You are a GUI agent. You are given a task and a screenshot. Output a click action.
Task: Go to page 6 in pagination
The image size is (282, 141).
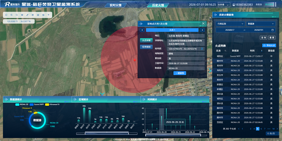(261, 129)
